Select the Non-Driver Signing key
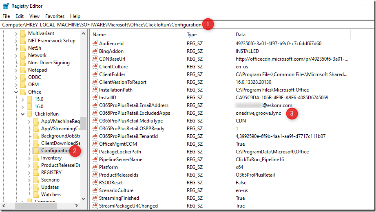This screenshot has height=212, width=376. 49,62
